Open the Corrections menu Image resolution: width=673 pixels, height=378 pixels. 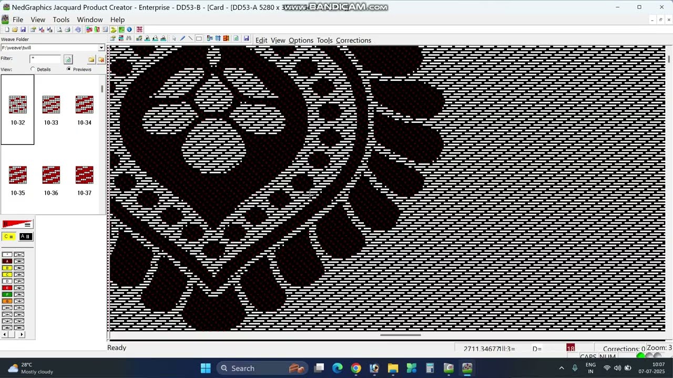pyautogui.click(x=353, y=40)
